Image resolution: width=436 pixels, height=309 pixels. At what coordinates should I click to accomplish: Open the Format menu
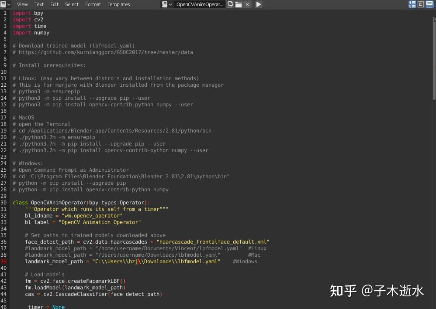(x=93, y=4)
